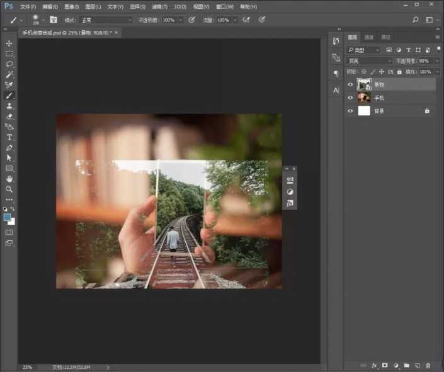This screenshot has height=372, width=444.
Task: Click the foreground color swatch
Action: pos(7,217)
